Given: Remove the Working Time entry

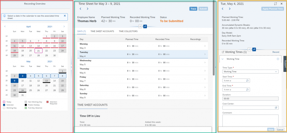Looking at the screenshot, I should click(278, 59).
